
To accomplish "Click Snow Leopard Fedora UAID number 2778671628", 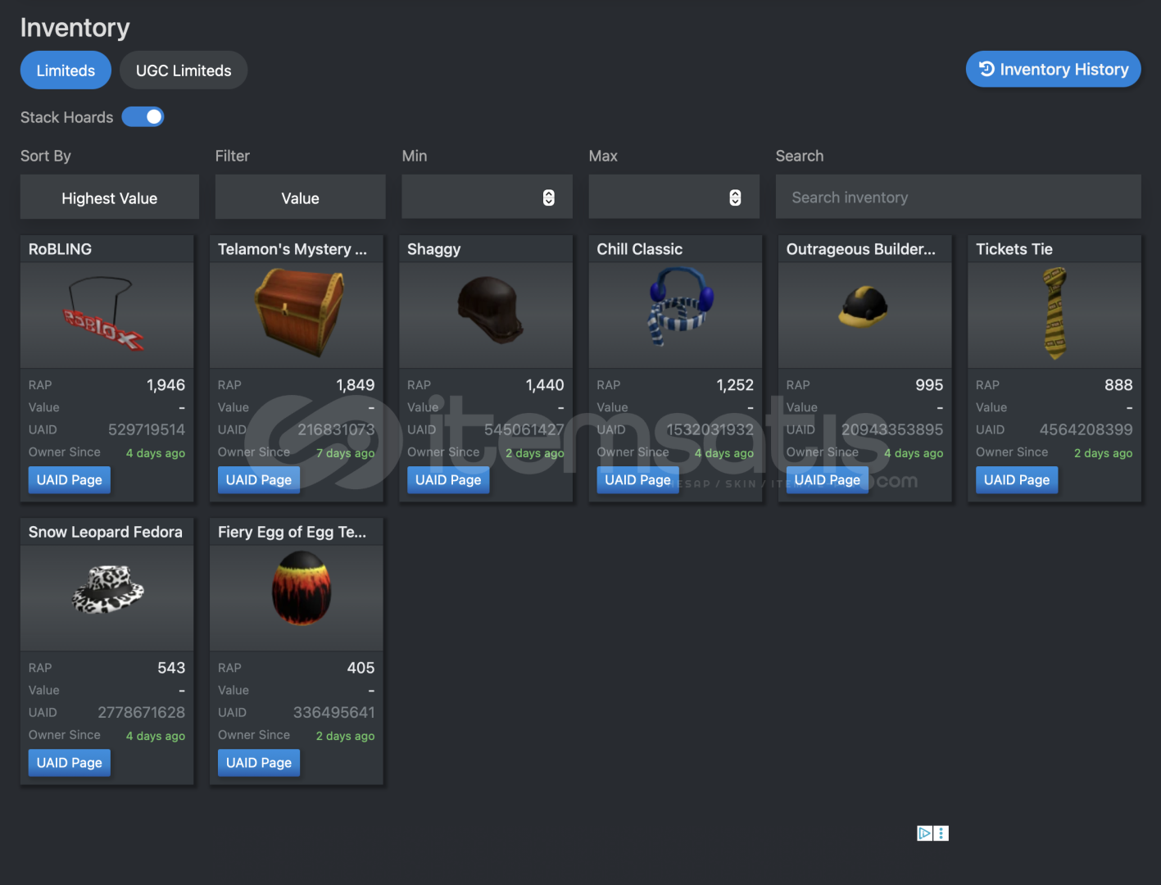I will 142,712.
